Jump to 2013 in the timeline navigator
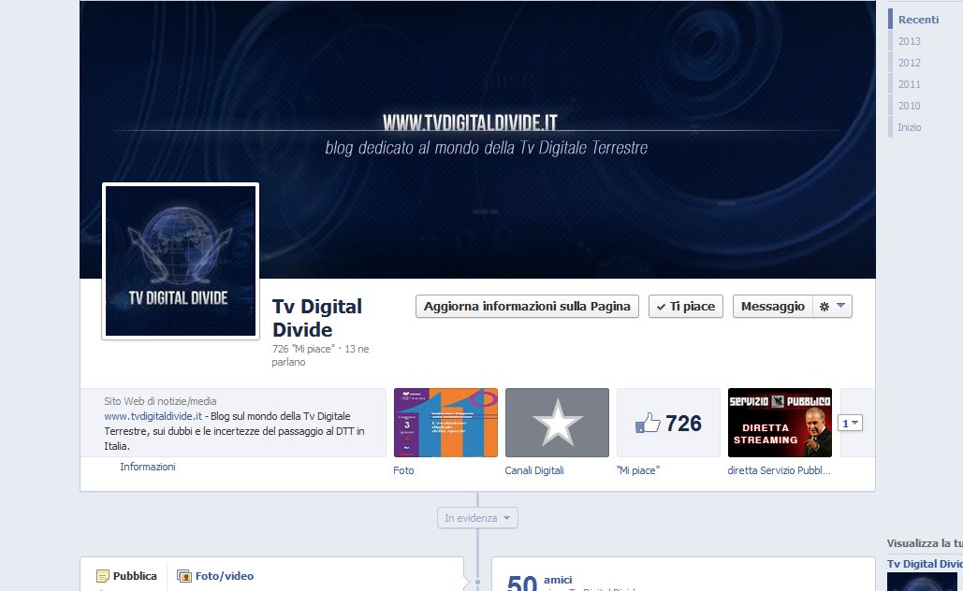Screen dimensions: 963x591 (x=909, y=41)
